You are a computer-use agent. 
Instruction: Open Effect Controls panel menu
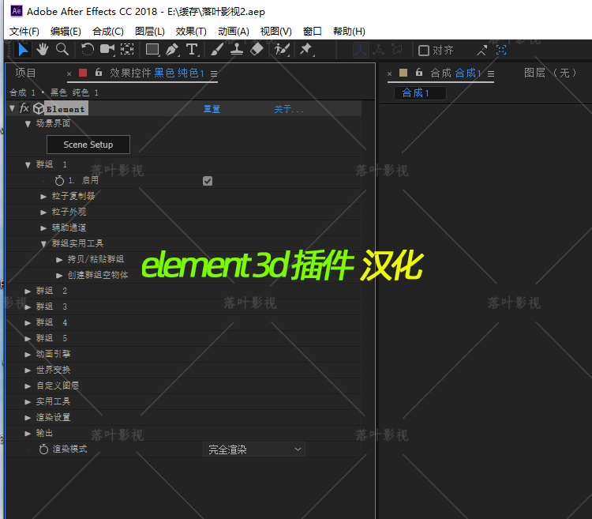coord(214,73)
